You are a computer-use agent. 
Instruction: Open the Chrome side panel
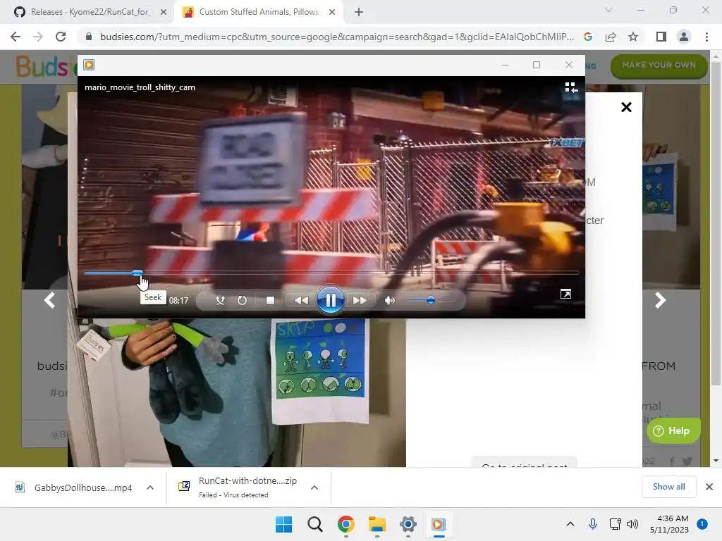pos(661,37)
